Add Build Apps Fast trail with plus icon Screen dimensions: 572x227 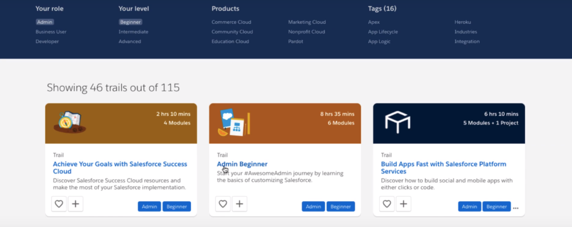tap(403, 204)
